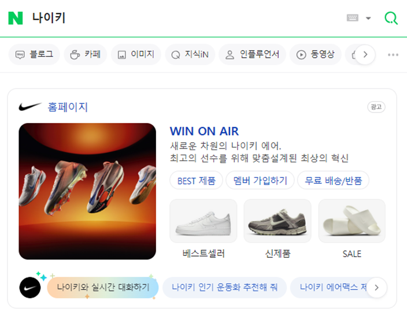Show more chat suggestions with the right chevron

(376, 287)
